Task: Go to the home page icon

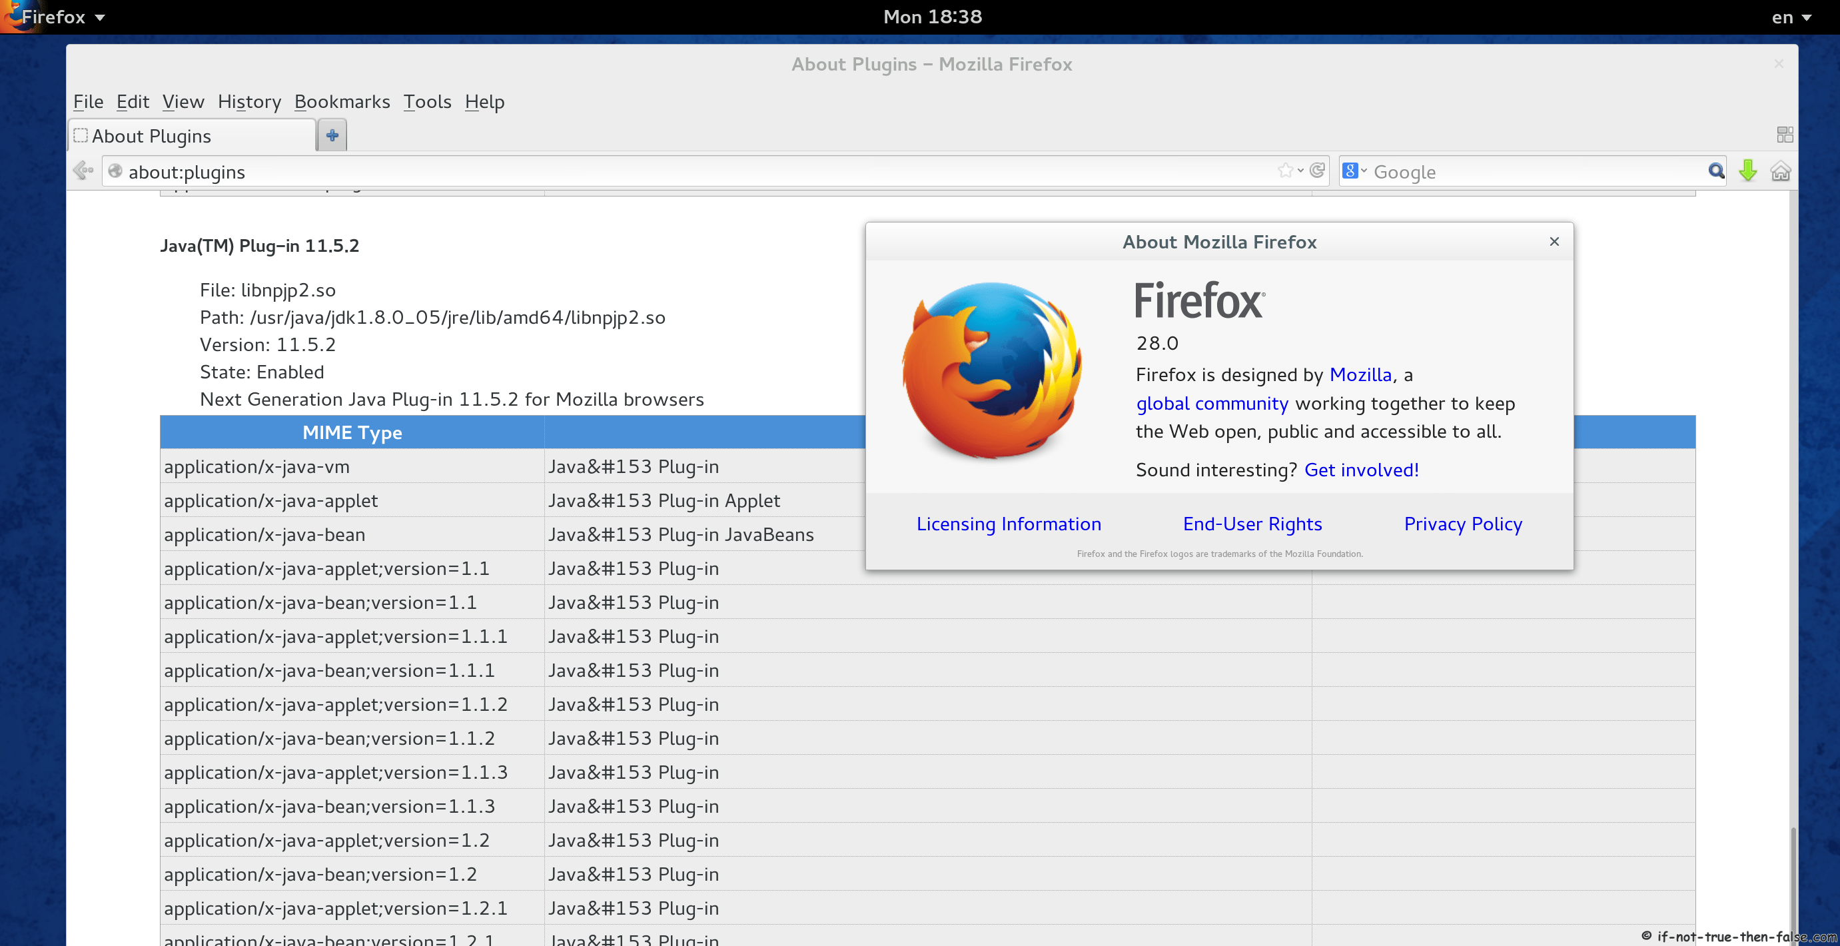Action: point(1780,171)
